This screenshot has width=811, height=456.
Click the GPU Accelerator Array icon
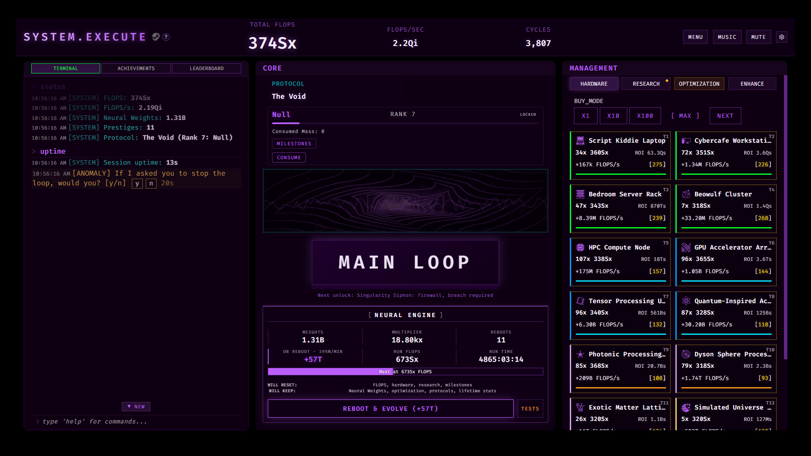pos(686,247)
